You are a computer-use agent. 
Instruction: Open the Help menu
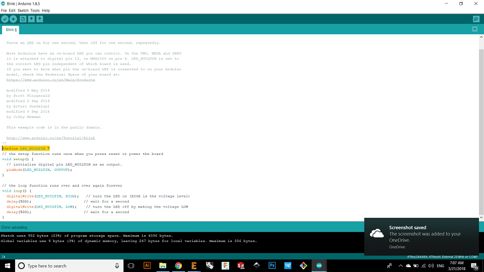(45, 11)
